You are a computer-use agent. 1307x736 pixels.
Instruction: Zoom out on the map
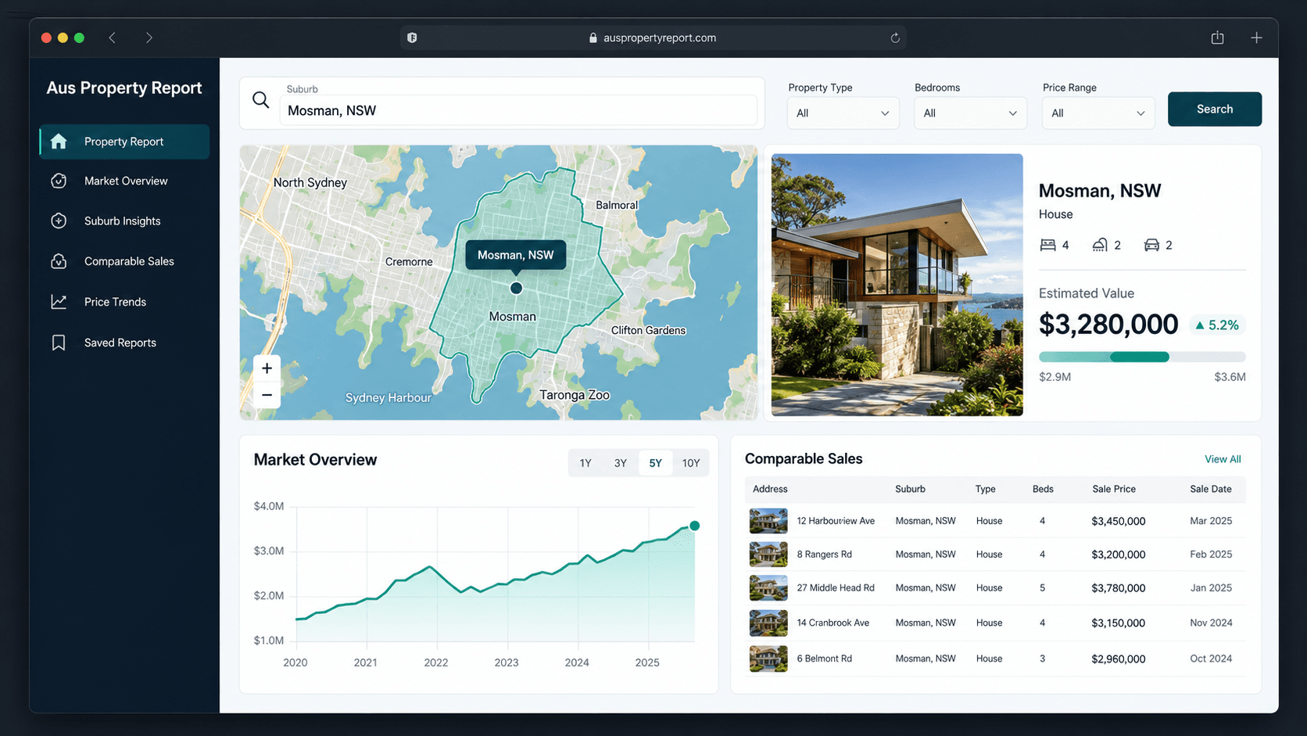(x=267, y=395)
